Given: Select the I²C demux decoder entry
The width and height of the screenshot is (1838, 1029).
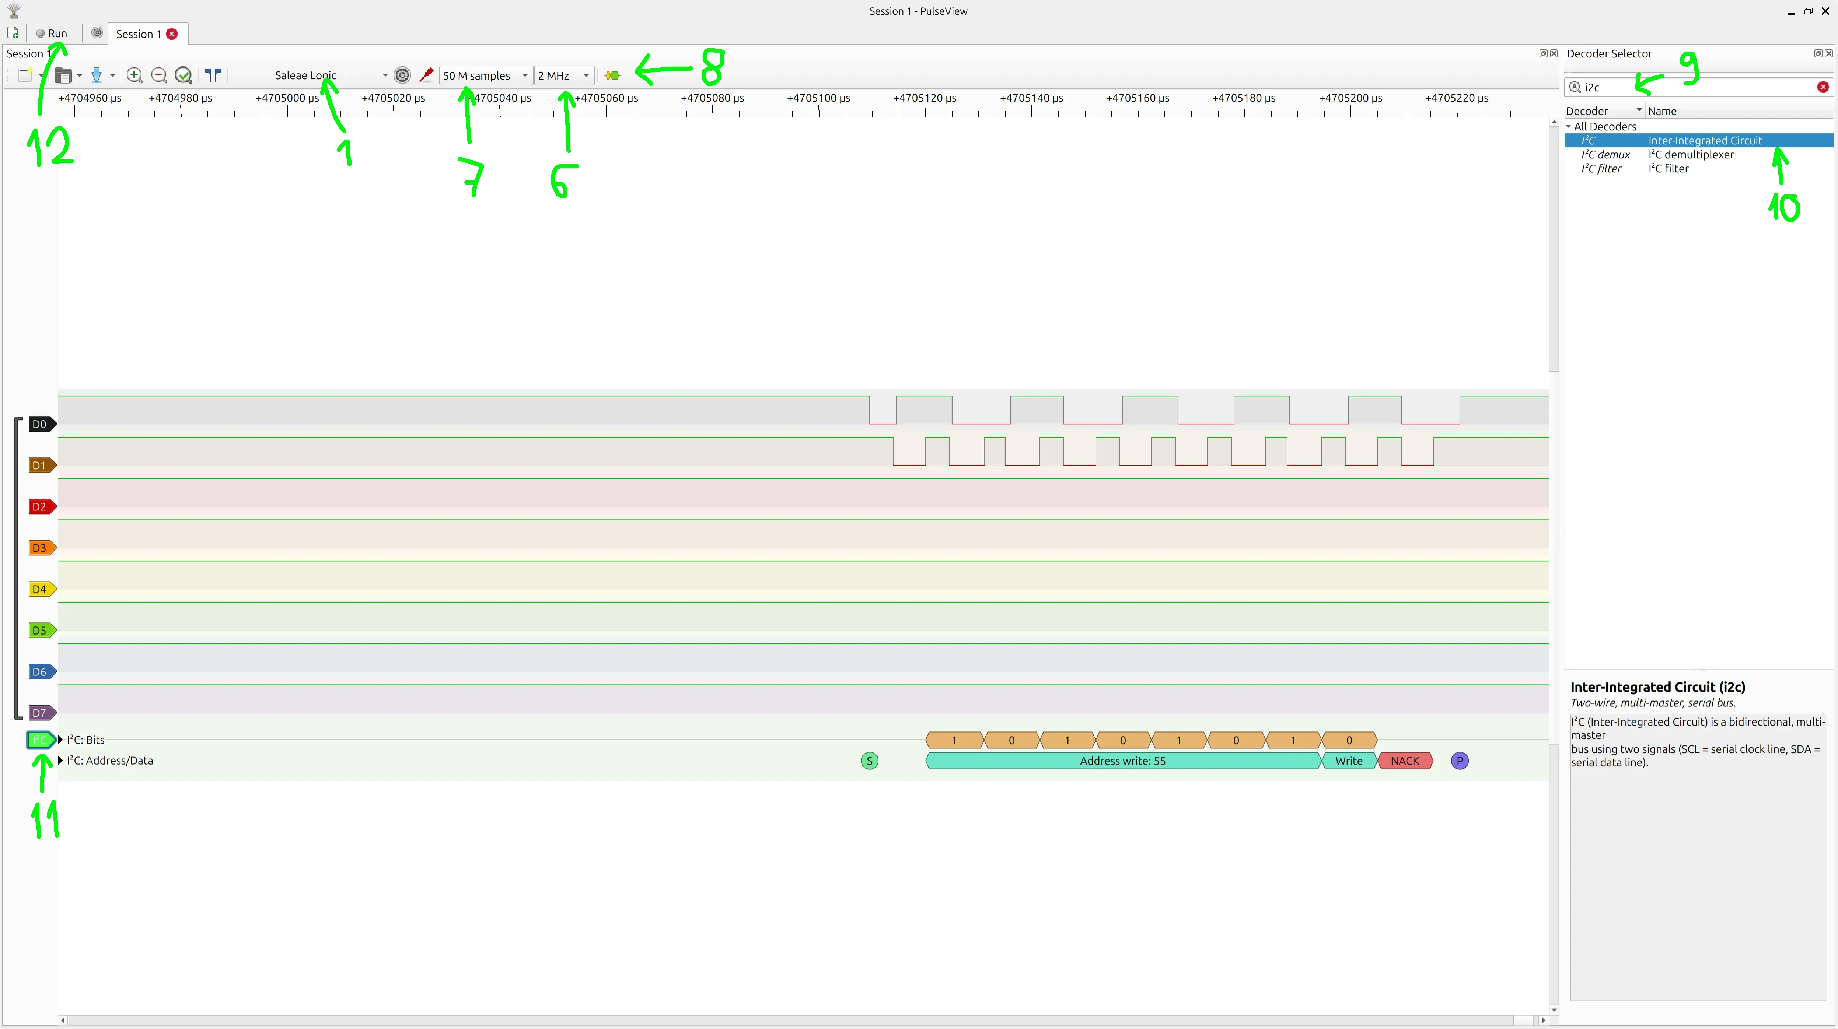Looking at the screenshot, I should pyautogui.click(x=1605, y=155).
